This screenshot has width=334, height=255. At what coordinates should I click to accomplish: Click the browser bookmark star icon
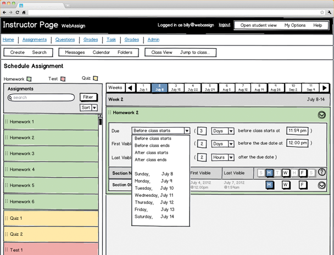[321, 12]
